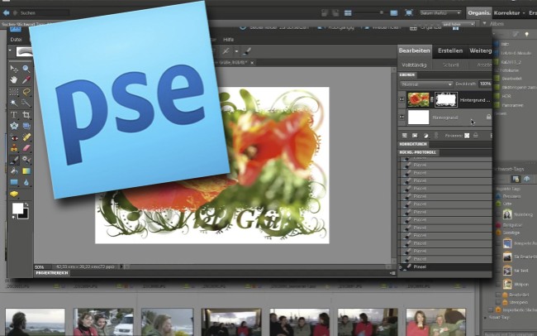Hide the top flower layer with eye icon
Image resolution: width=537 pixels, height=336 pixels.
402,99
